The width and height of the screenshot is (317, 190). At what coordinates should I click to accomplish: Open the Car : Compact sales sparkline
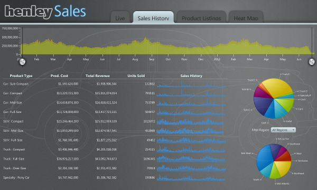pyautogui.click(x=191, y=93)
